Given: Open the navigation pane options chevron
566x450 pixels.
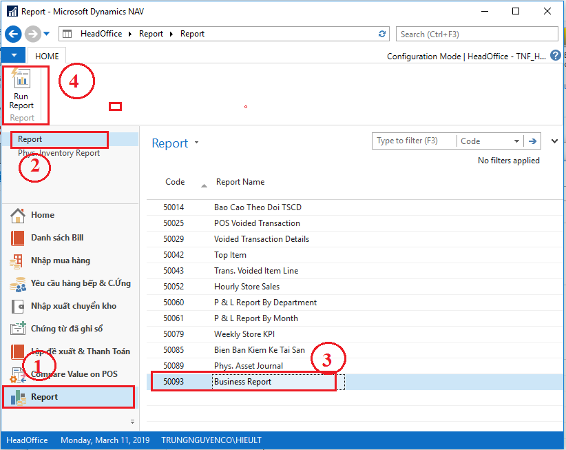Looking at the screenshot, I should click(x=132, y=422).
